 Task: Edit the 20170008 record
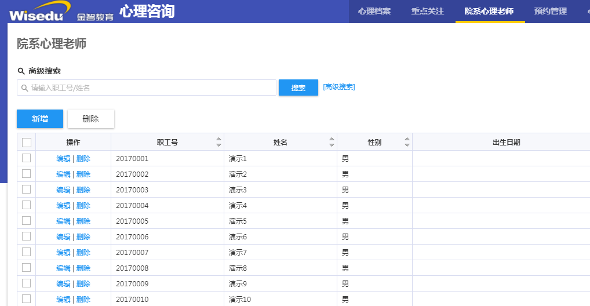click(x=63, y=268)
